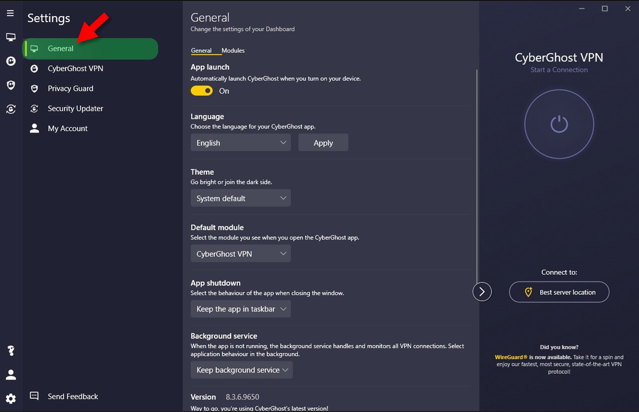639x412 pixels.
Task: Turn off the App launch toggle
Action: tap(202, 91)
